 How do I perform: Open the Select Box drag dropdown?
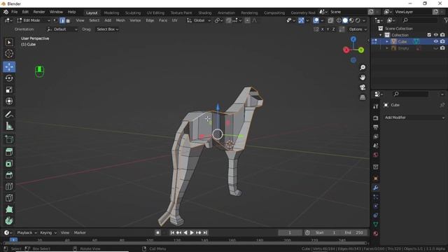(x=107, y=29)
